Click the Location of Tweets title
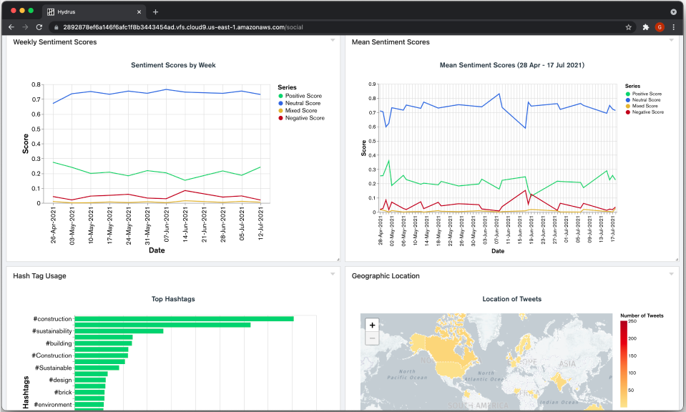 (x=512, y=299)
